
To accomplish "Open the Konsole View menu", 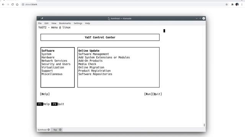I will [x=54, y=23].
